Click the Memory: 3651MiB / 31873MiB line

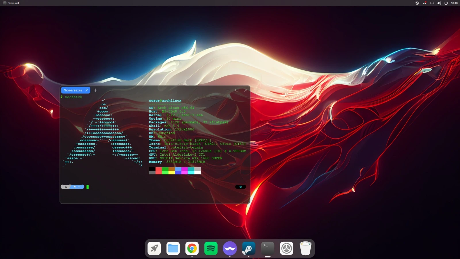coord(177,162)
